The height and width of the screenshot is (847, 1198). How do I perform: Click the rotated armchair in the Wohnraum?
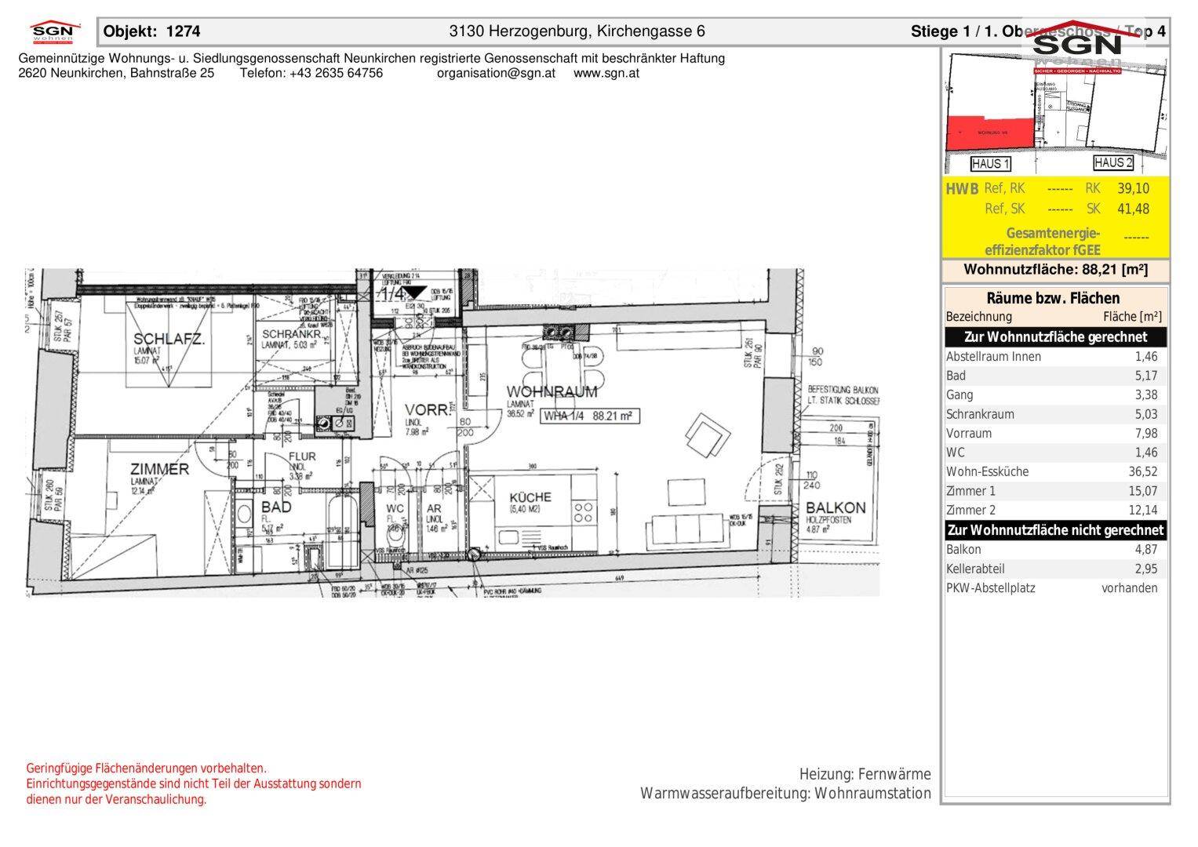[703, 435]
